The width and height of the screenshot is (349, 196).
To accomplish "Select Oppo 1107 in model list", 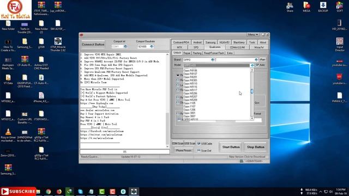I will [190, 107].
